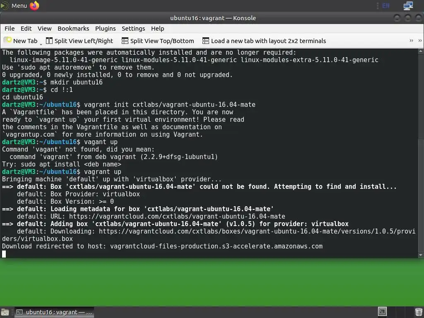This screenshot has height=318, width=424.
Task: Click 'Try: sudo apt install' line
Action: coord(62,164)
